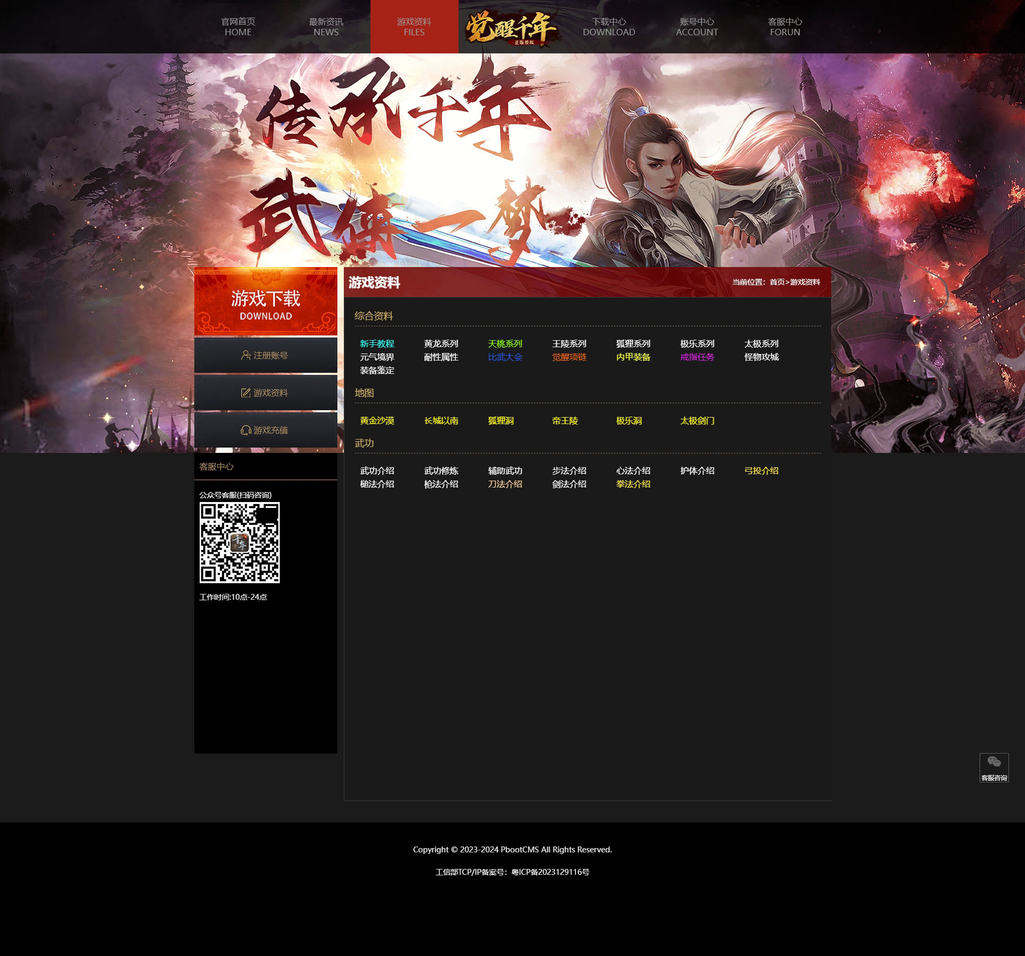Open 游戏充值 from the sidebar
Viewport: 1025px width, 956px height.
pyautogui.click(x=265, y=430)
